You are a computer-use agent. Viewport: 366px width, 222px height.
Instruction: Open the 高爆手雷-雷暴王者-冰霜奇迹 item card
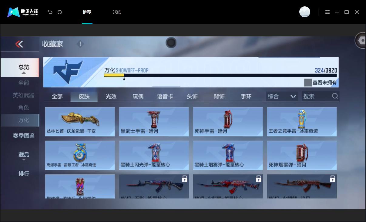[x=80, y=155]
